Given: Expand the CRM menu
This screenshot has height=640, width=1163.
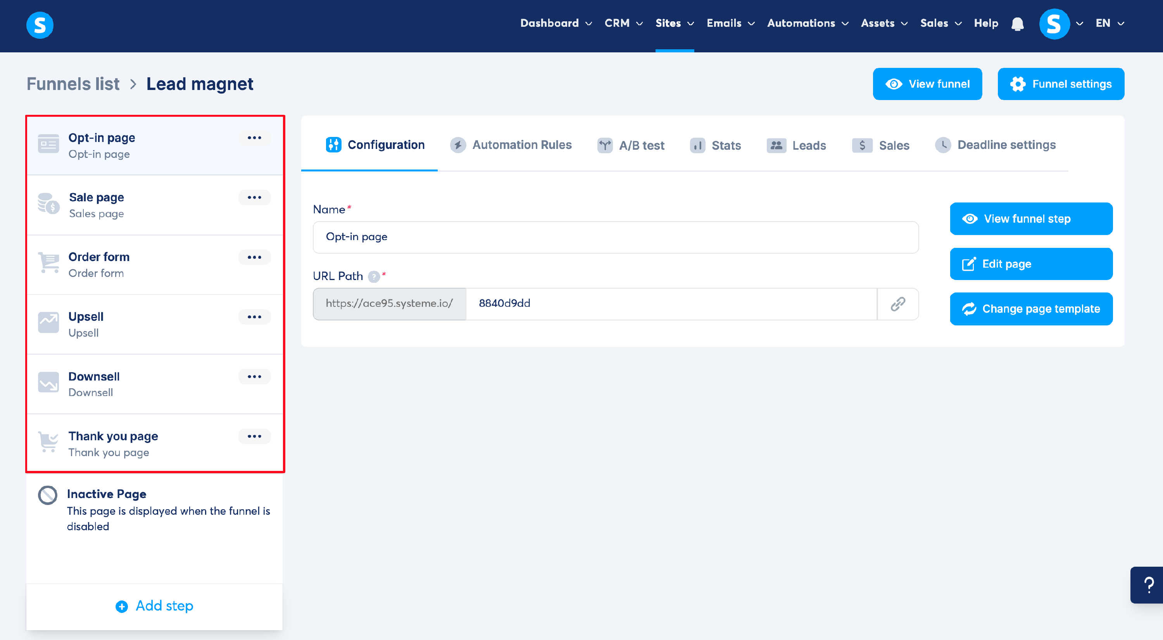Looking at the screenshot, I should click(x=623, y=23).
